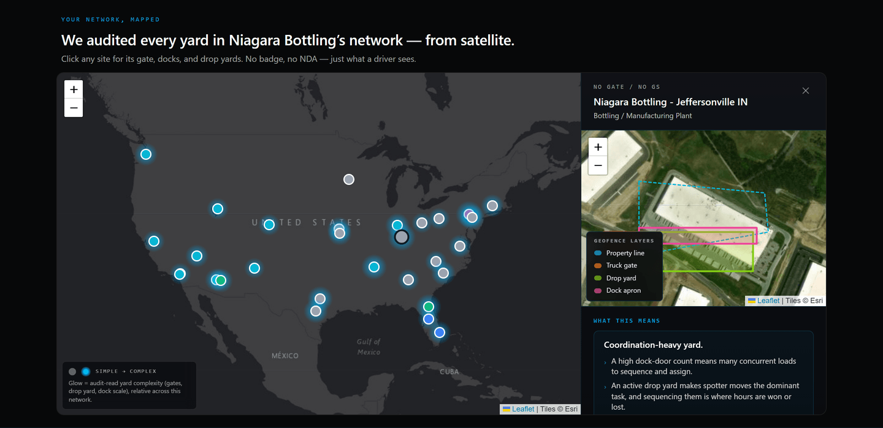883x428 pixels.
Task: Select the blue marker in south Florida
Action: pyautogui.click(x=440, y=332)
